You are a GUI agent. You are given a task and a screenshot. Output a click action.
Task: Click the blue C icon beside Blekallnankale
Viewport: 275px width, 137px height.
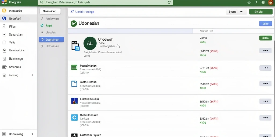tap(74, 118)
